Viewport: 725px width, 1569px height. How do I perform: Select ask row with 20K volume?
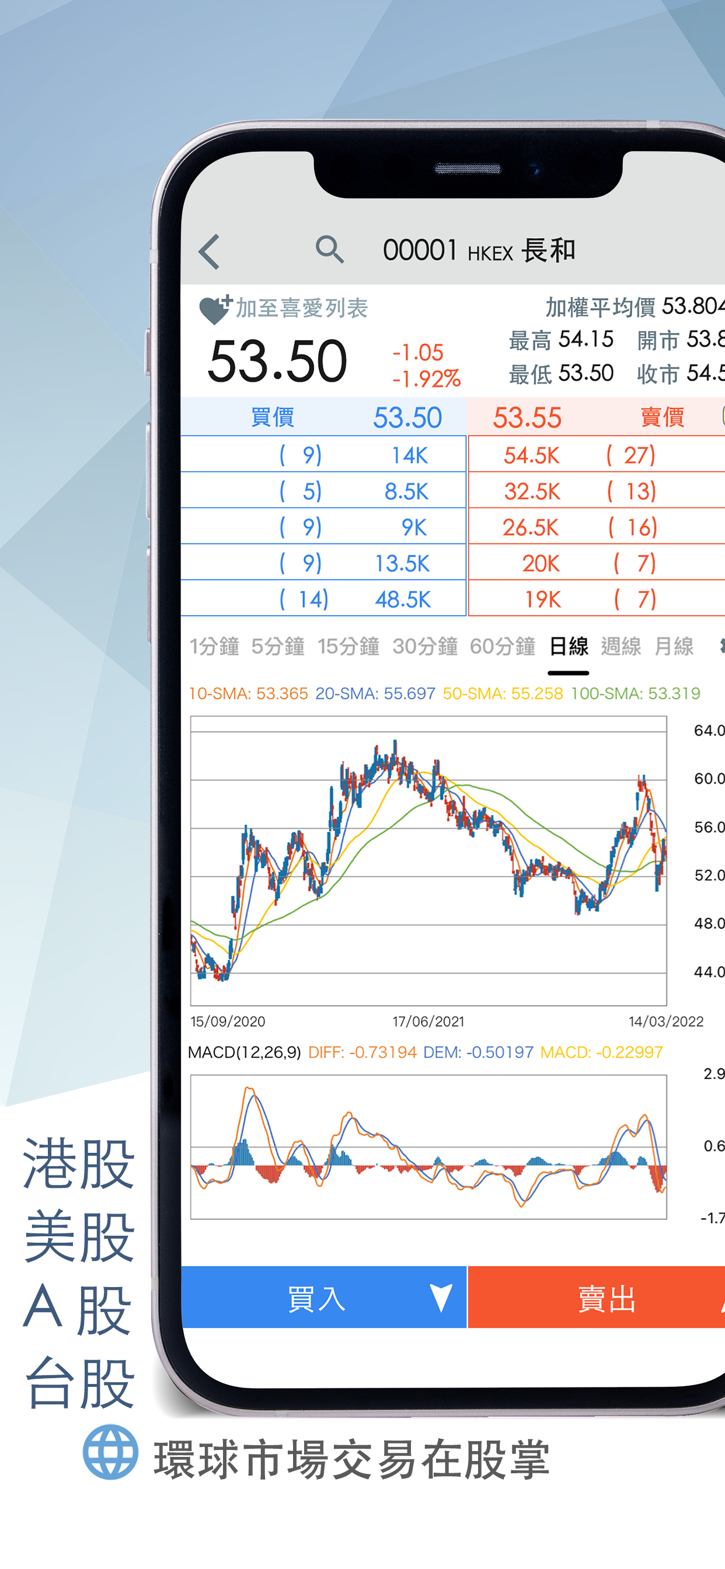click(x=597, y=562)
